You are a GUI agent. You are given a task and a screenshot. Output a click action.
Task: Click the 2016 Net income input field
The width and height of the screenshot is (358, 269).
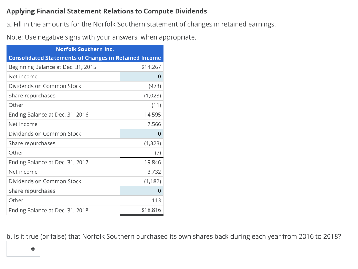pos(142,76)
